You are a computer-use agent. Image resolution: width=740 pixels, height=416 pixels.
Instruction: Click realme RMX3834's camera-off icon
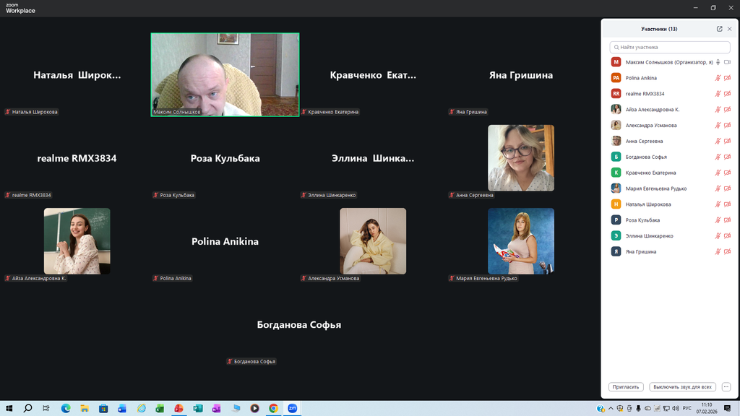[x=727, y=94]
